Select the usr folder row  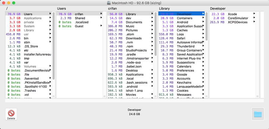[x=29, y=34]
